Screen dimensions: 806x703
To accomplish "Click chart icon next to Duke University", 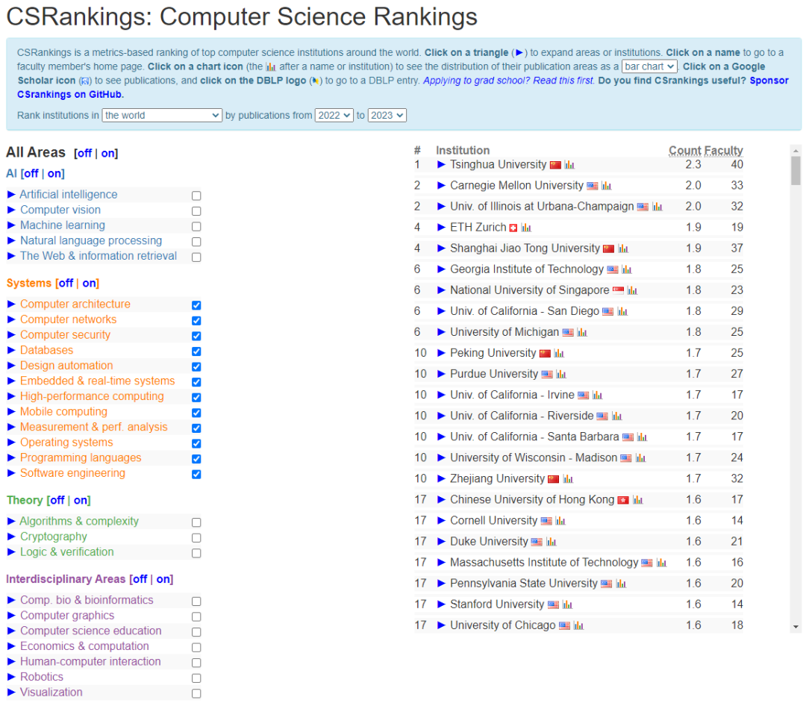I will coord(552,542).
